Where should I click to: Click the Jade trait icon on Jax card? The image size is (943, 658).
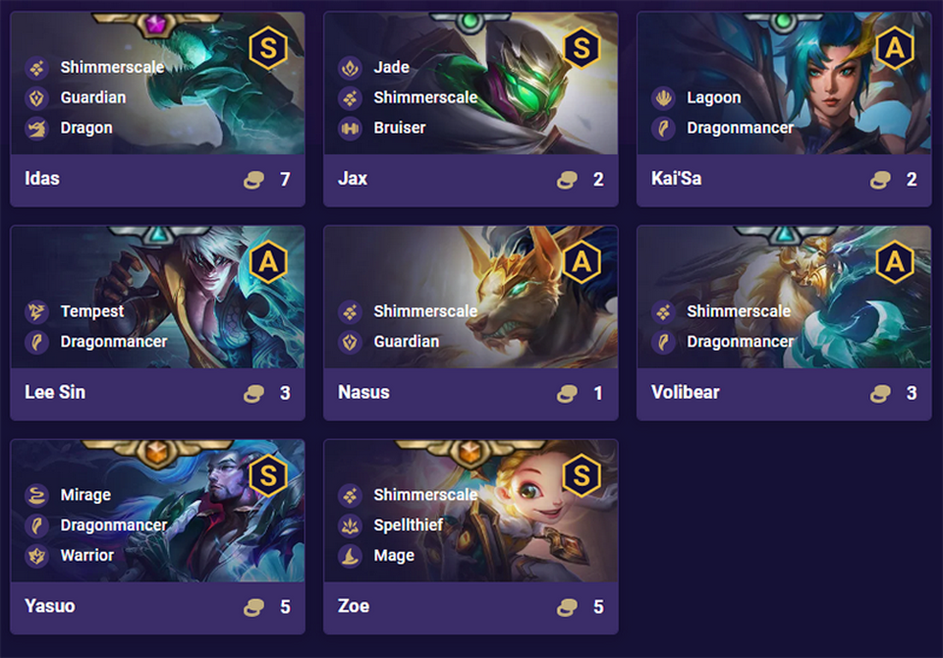(350, 68)
